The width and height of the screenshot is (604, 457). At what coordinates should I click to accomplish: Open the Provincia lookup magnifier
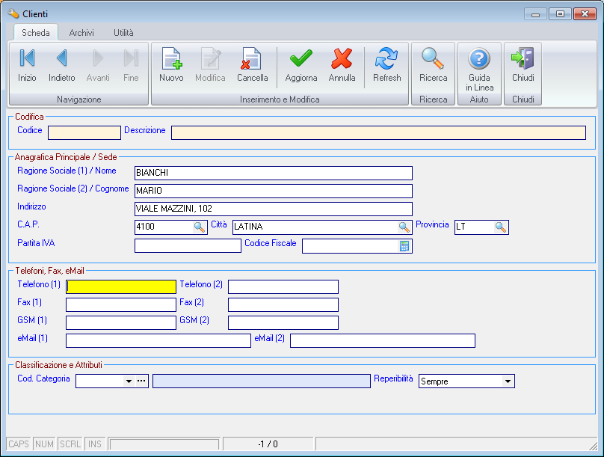coord(500,227)
